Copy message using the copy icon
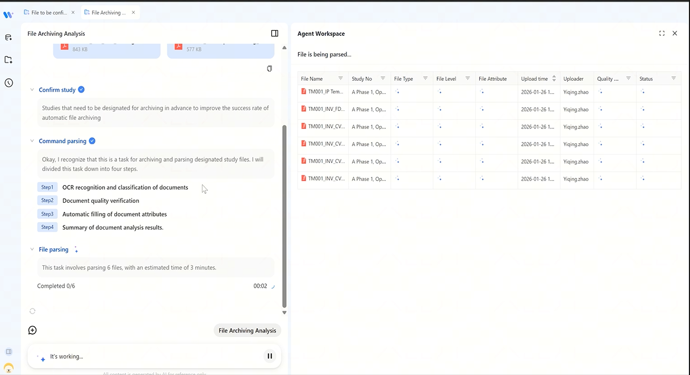 click(269, 69)
